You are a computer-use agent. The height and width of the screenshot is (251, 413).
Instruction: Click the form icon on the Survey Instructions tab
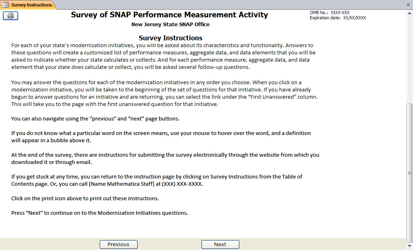tap(6, 5)
